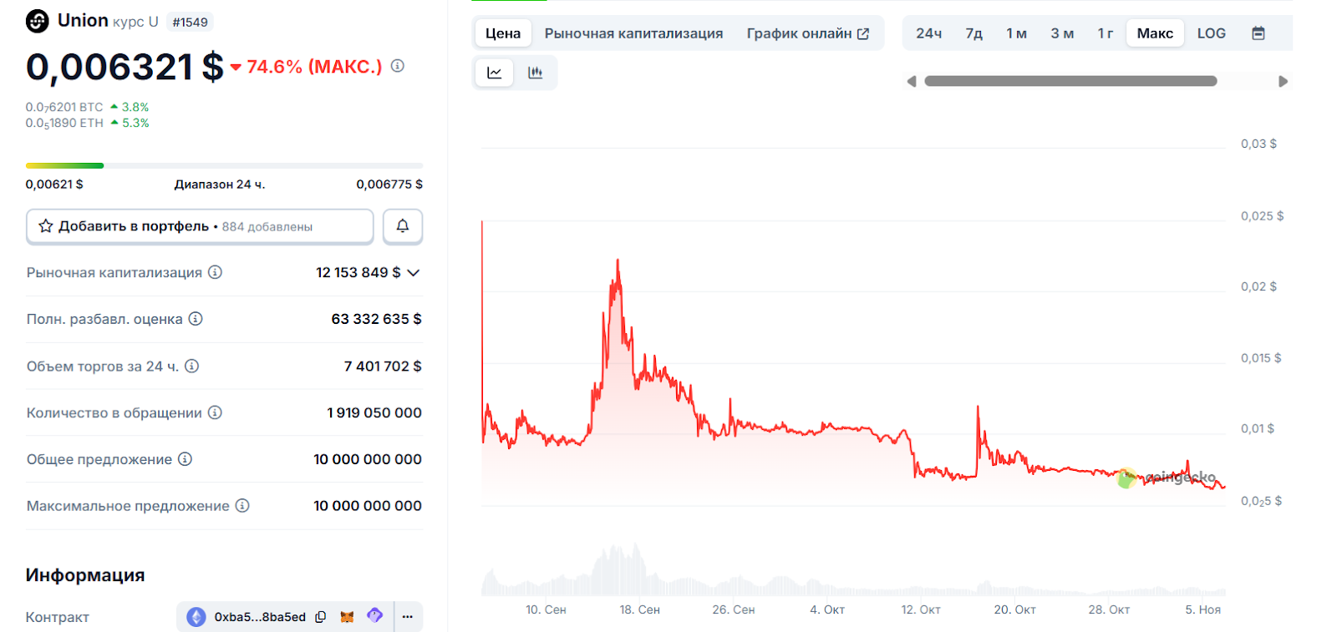
Task: Click the scrollbar right arrow
Action: tap(1283, 81)
